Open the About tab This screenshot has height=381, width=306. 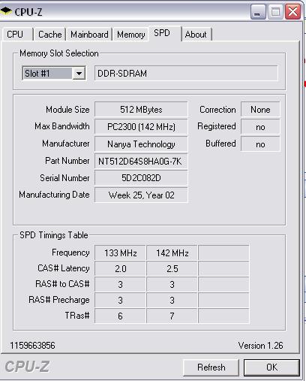coord(196,35)
